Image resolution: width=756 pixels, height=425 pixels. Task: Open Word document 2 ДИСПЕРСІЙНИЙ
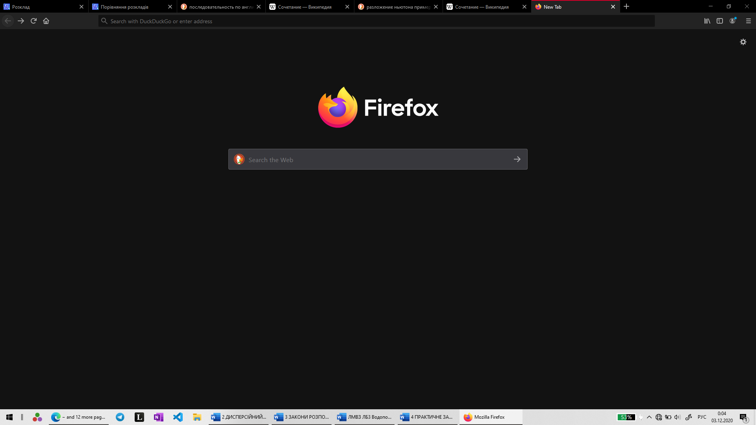[239, 417]
